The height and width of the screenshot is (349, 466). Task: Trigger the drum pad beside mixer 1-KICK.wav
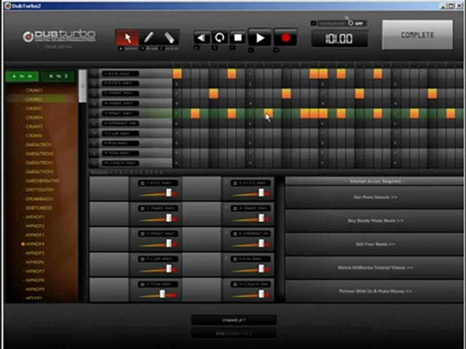109,188
